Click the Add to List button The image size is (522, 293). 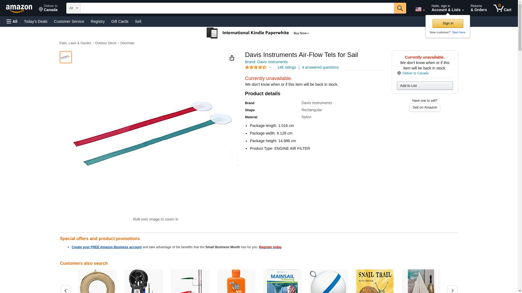(425, 86)
